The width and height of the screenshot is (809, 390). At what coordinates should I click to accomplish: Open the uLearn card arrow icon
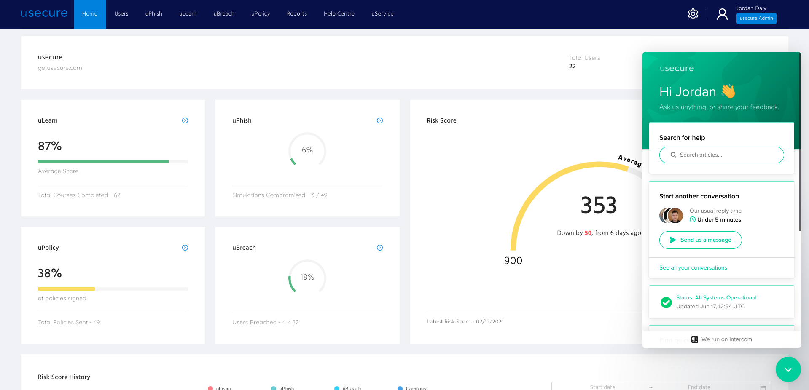[x=185, y=120]
